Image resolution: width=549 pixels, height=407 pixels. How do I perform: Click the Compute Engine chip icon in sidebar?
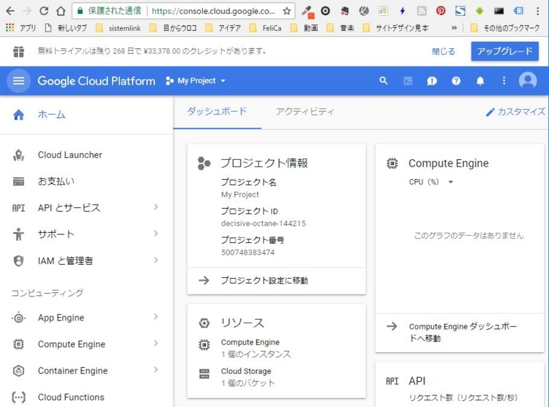tap(19, 345)
